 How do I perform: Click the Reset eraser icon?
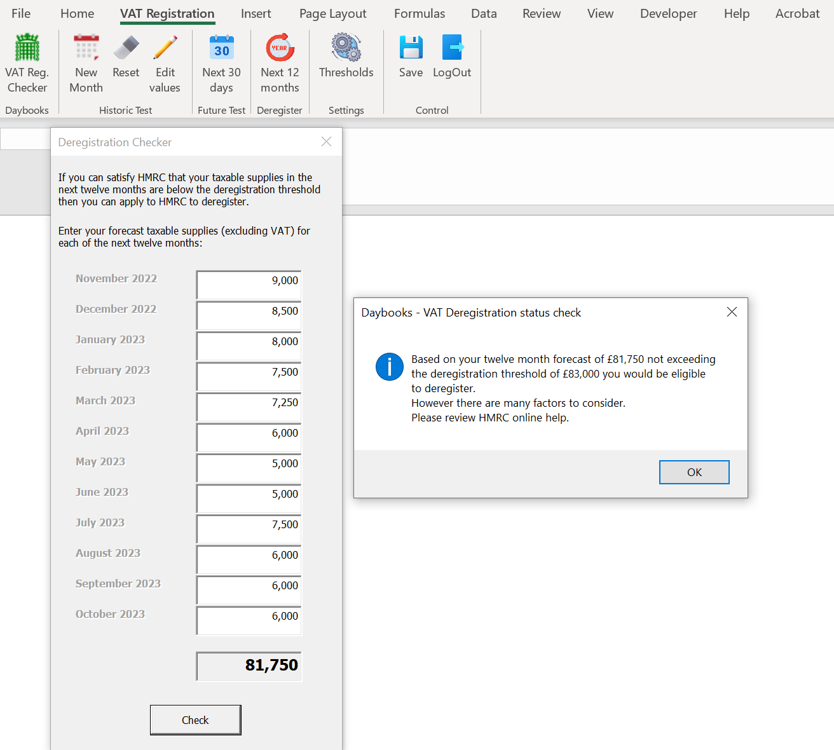[x=126, y=48]
